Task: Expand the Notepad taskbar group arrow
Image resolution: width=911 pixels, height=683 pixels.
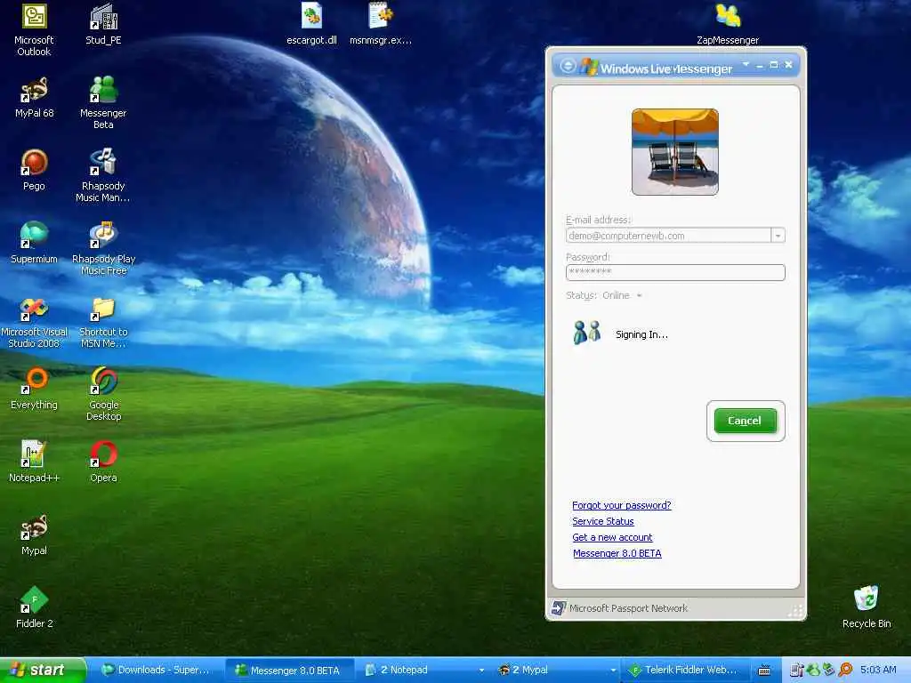Action: point(481,671)
